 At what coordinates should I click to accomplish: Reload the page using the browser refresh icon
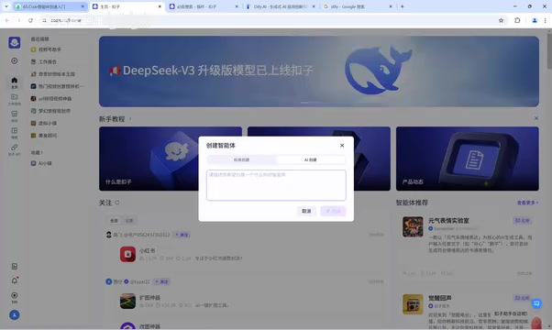30,20
